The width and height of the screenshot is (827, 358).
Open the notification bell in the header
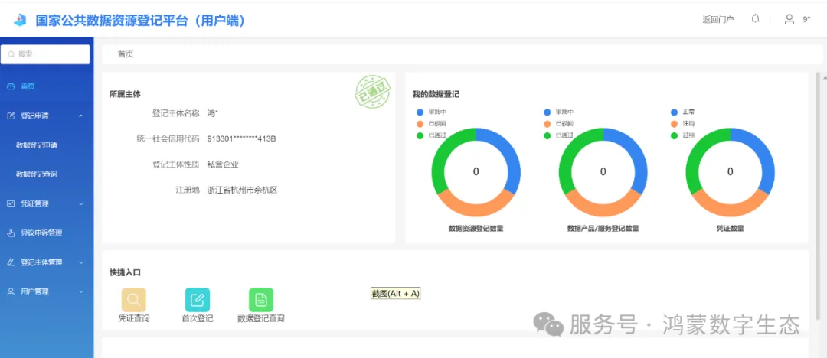[756, 19]
